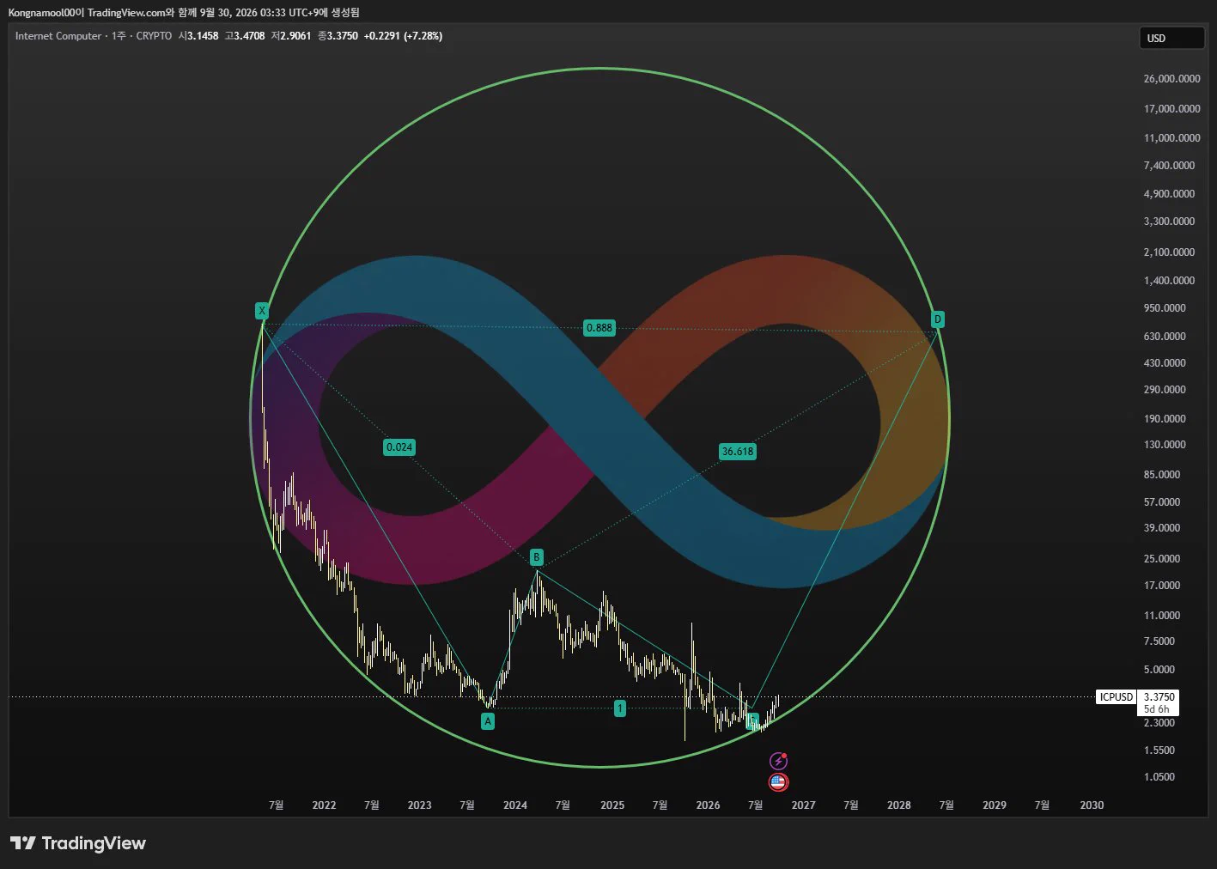Select the X point marker of the pattern
1217x869 pixels.
click(x=262, y=311)
